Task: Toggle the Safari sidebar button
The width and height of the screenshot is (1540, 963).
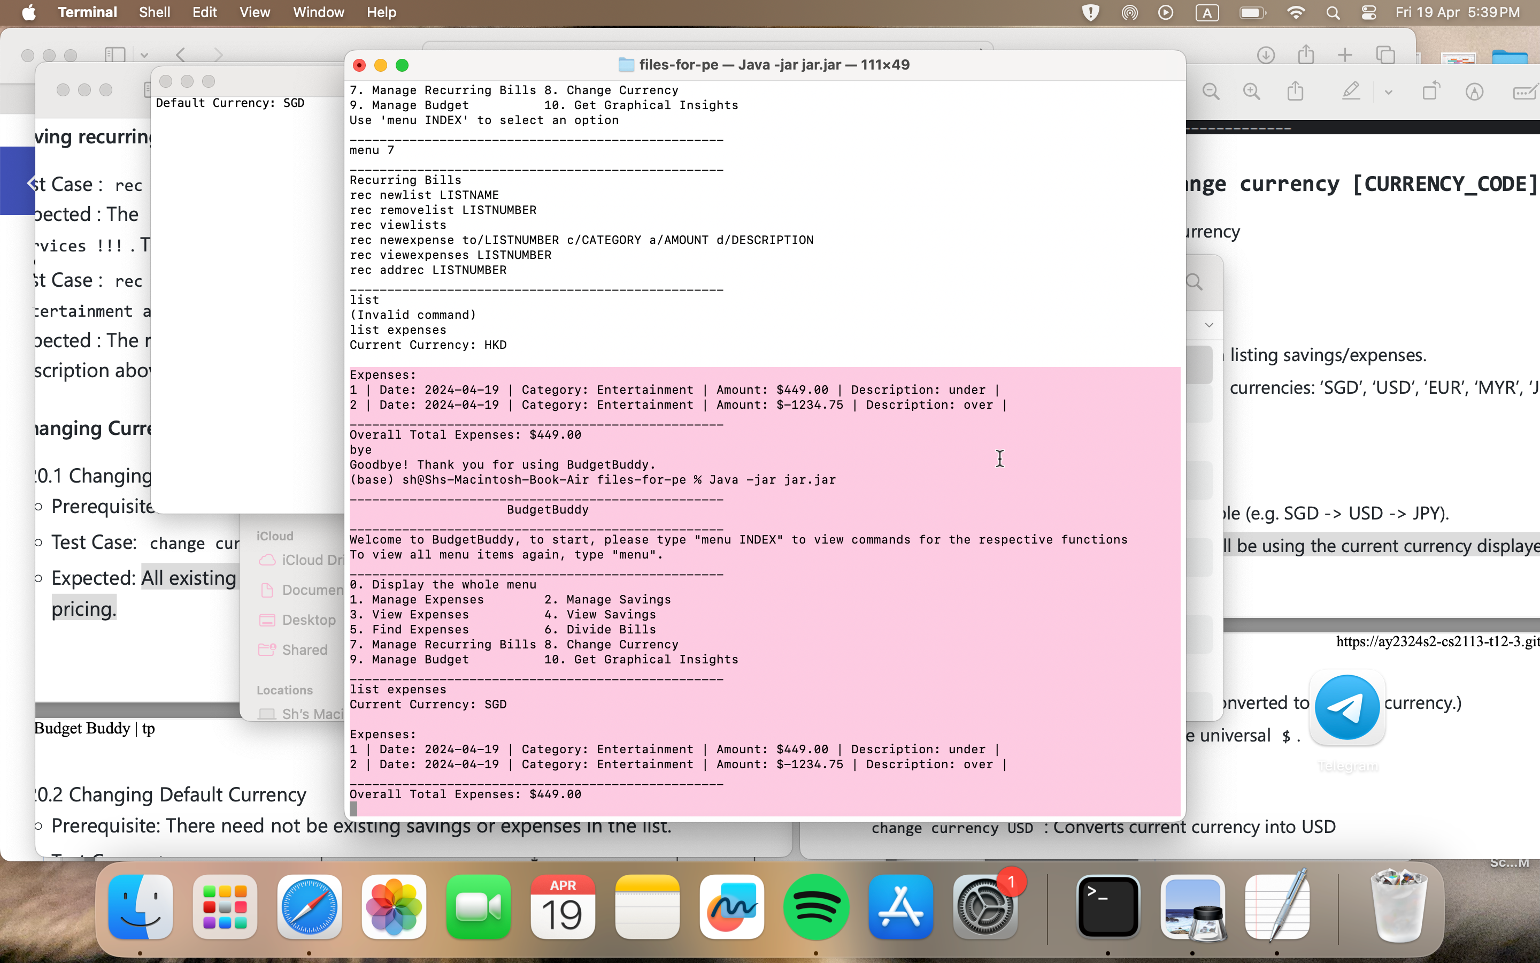Action: point(114,56)
